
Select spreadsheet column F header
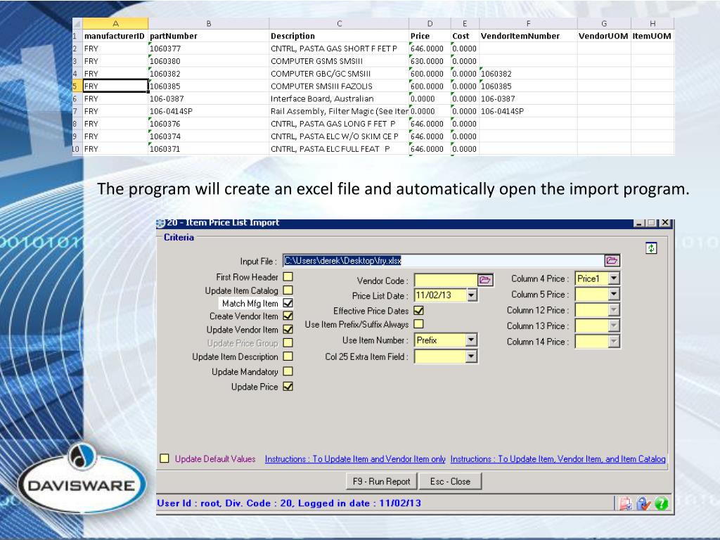click(x=528, y=23)
